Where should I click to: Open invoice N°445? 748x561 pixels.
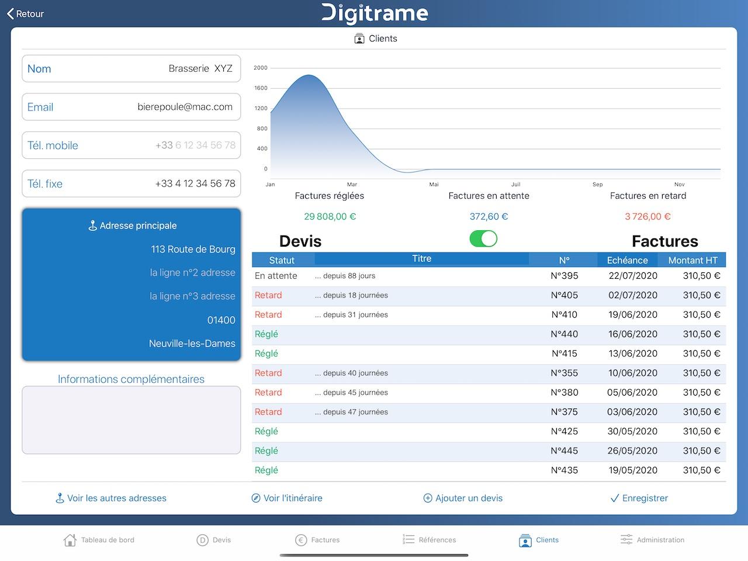click(x=489, y=451)
